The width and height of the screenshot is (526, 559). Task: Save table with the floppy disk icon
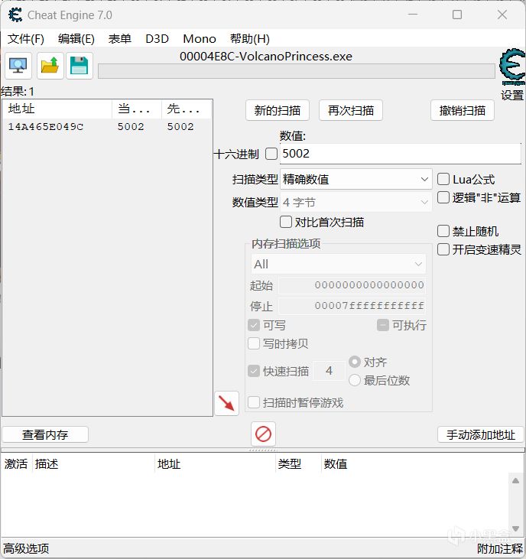coord(79,66)
